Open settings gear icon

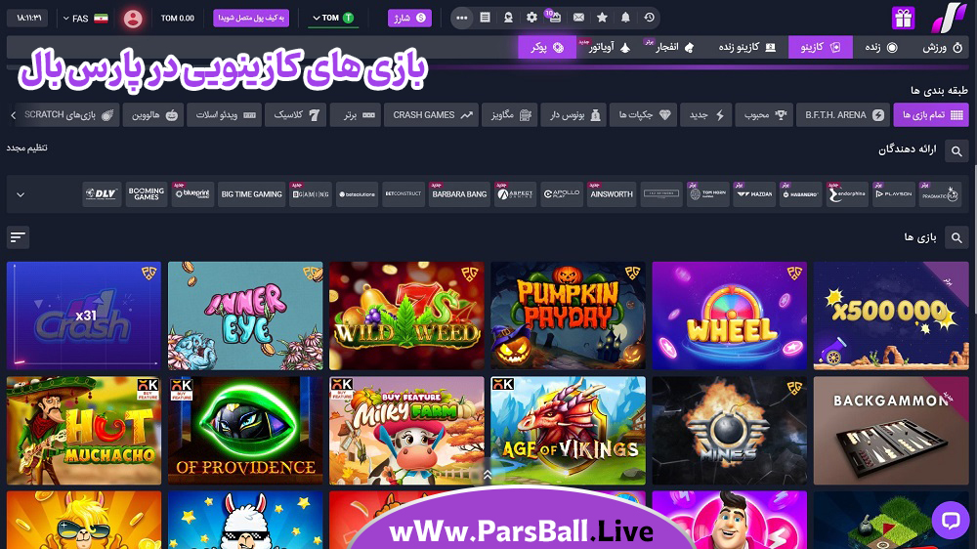click(x=531, y=18)
